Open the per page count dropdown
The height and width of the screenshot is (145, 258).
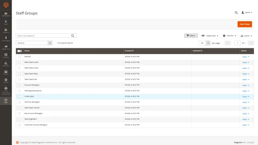(x=204, y=43)
